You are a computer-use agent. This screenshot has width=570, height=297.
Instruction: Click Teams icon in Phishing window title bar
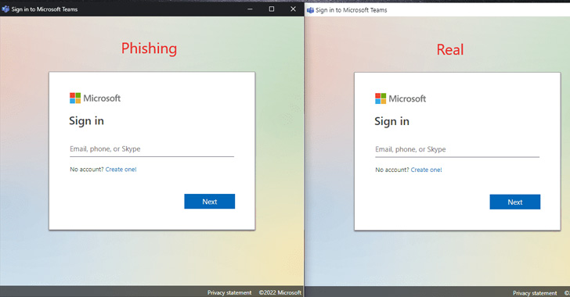point(5,9)
